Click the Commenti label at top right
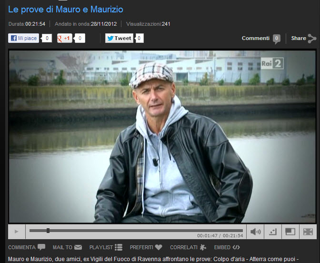Image resolution: width=320 pixels, height=263 pixels. pos(256,38)
